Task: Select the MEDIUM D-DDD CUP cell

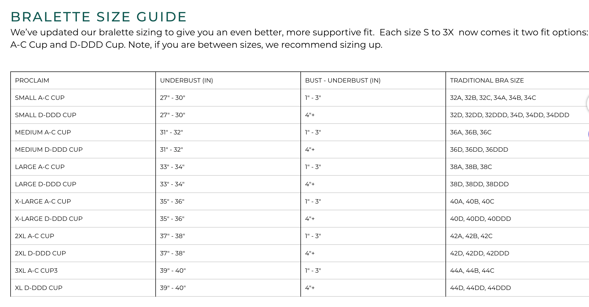Action: [49, 150]
